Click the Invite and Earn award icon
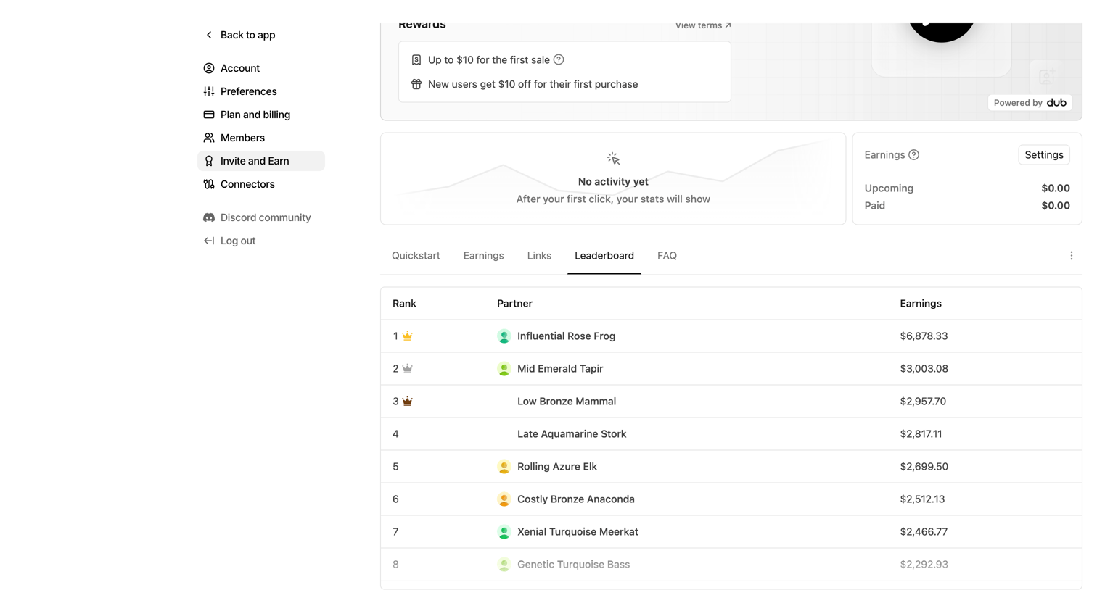 tap(209, 161)
